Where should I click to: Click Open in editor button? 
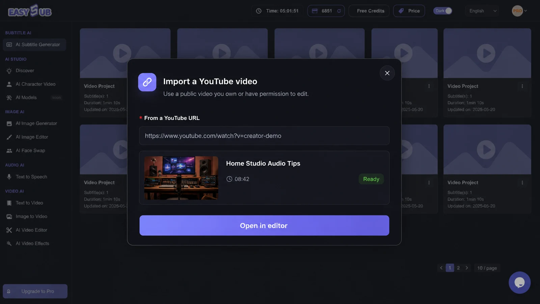click(264, 225)
